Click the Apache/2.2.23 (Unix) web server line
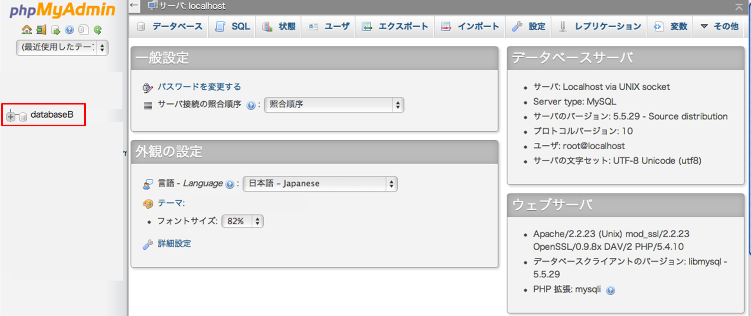This screenshot has width=751, height=316. coord(611,240)
